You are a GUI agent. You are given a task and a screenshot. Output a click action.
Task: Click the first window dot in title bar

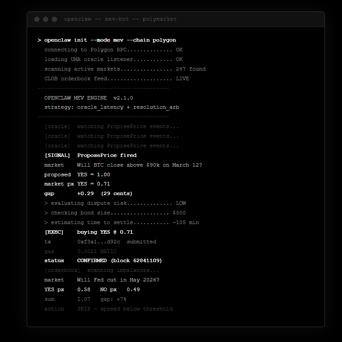37,19
